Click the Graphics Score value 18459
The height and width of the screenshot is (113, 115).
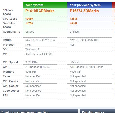coord(74,23)
